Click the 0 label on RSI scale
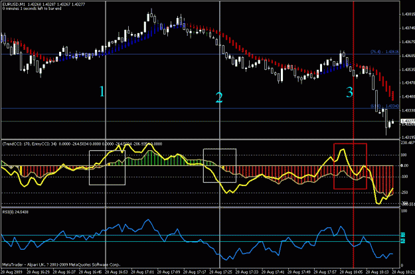 (402, 266)
